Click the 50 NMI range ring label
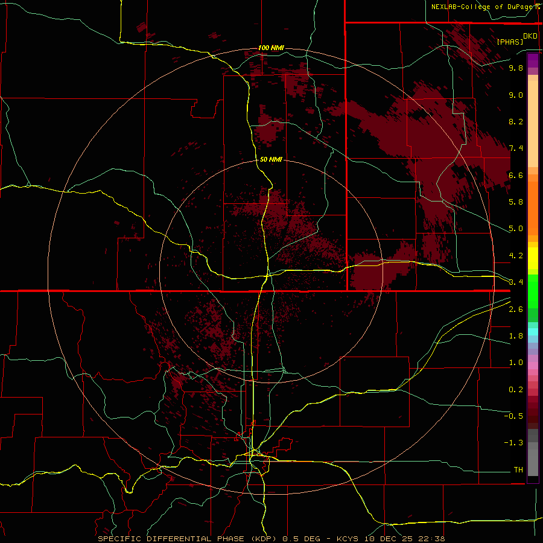This screenshot has height=543, width=543. point(271,159)
